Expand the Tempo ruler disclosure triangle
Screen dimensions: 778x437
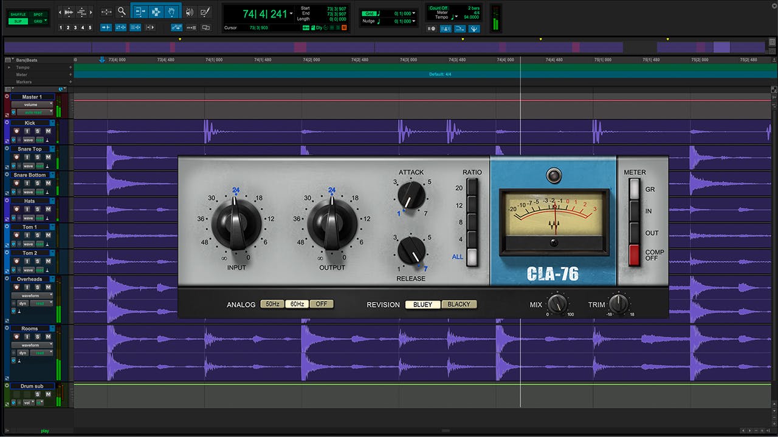[x=9, y=67]
